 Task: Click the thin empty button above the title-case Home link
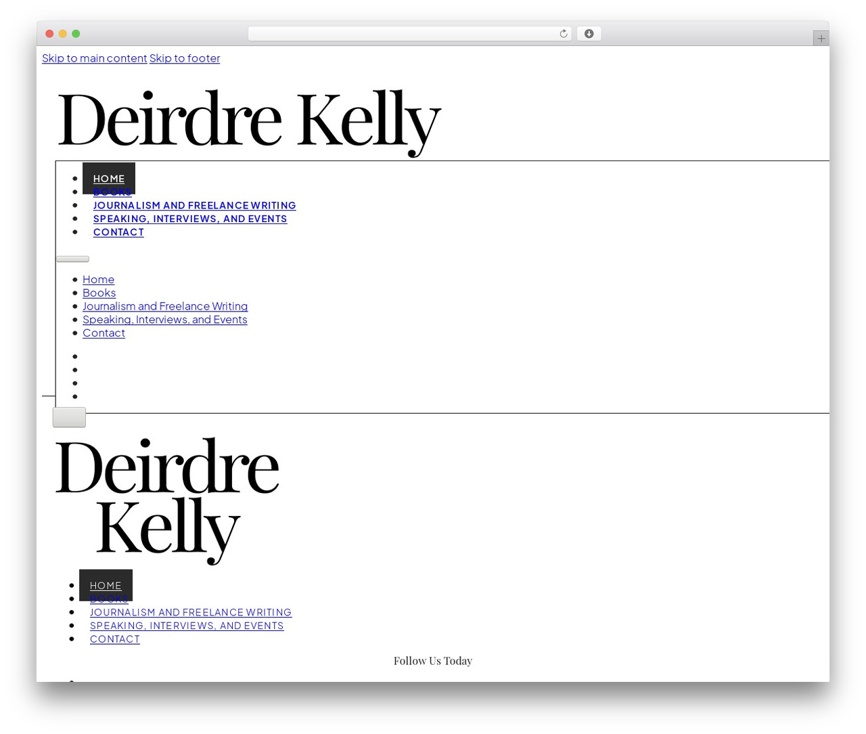pos(72,259)
